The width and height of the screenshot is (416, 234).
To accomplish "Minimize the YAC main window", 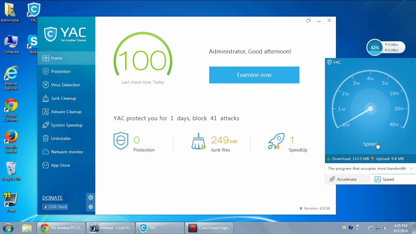I will [x=319, y=21].
